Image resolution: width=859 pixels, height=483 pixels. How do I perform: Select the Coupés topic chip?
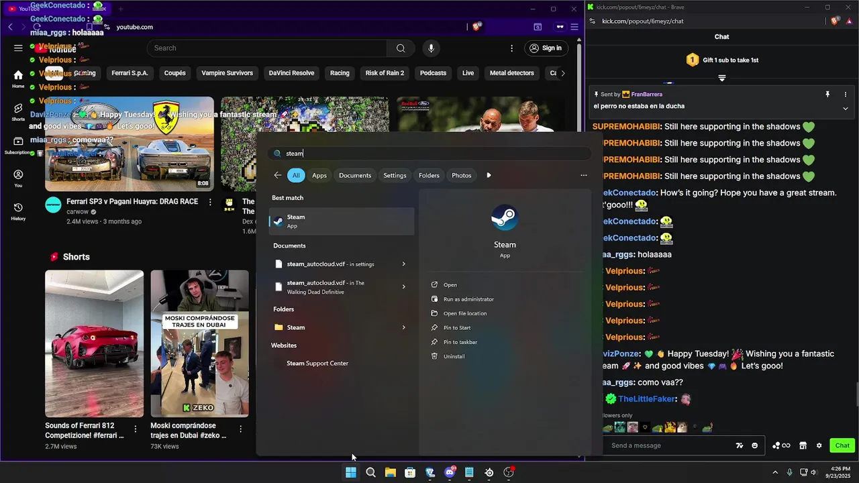174,73
